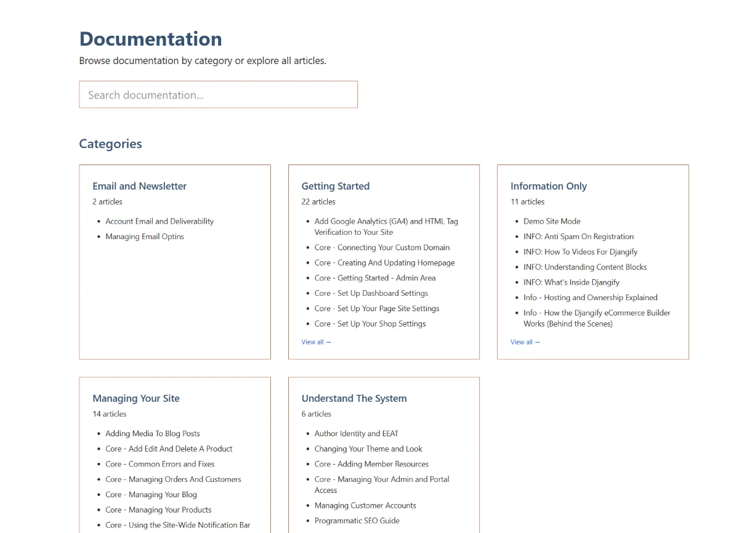This screenshot has height=533, width=739.
Task: Open INFO: Anti Spam On Registration
Action: tap(578, 237)
